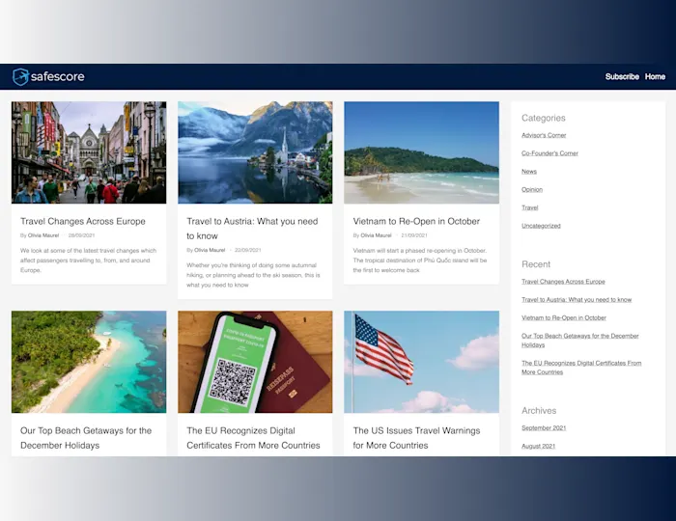Open the Vietnam beach photo thumbnail
The height and width of the screenshot is (521, 676).
point(421,152)
